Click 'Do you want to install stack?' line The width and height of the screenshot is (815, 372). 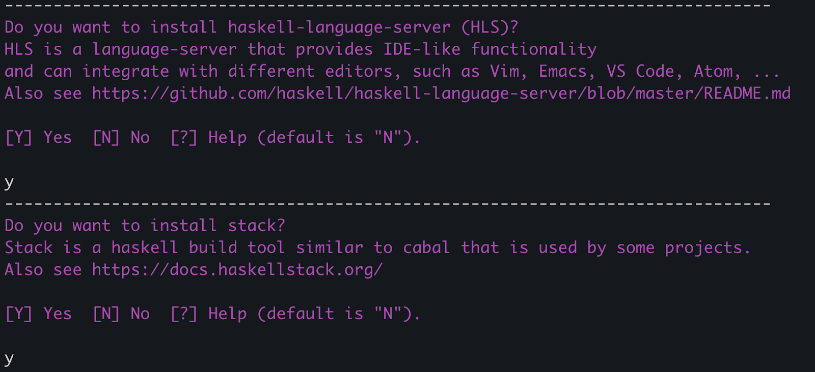145,226
